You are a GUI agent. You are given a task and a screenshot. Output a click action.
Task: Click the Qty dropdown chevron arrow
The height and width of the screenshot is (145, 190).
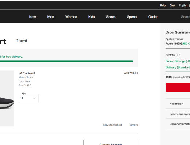pyautogui.click(x=34, y=98)
